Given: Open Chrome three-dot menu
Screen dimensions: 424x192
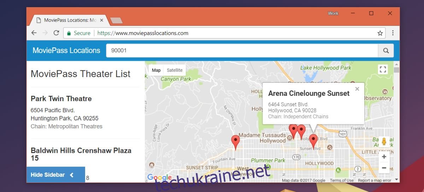Looking at the screenshot, I should [x=393, y=33].
